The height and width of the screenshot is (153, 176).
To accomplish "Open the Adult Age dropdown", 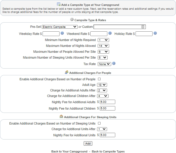I will coord(102,85).
